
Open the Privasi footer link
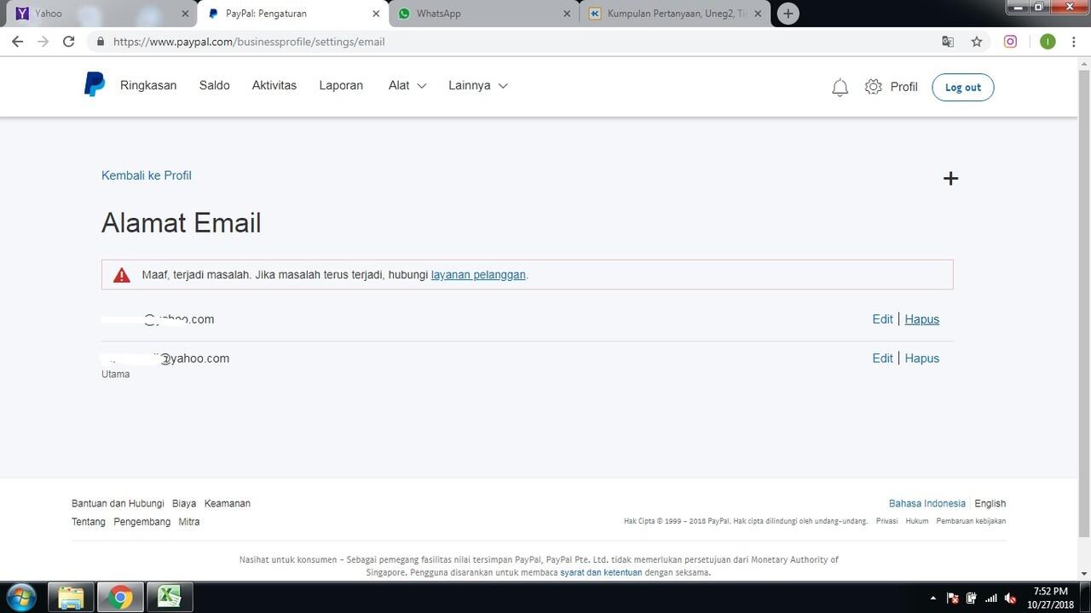(x=886, y=521)
